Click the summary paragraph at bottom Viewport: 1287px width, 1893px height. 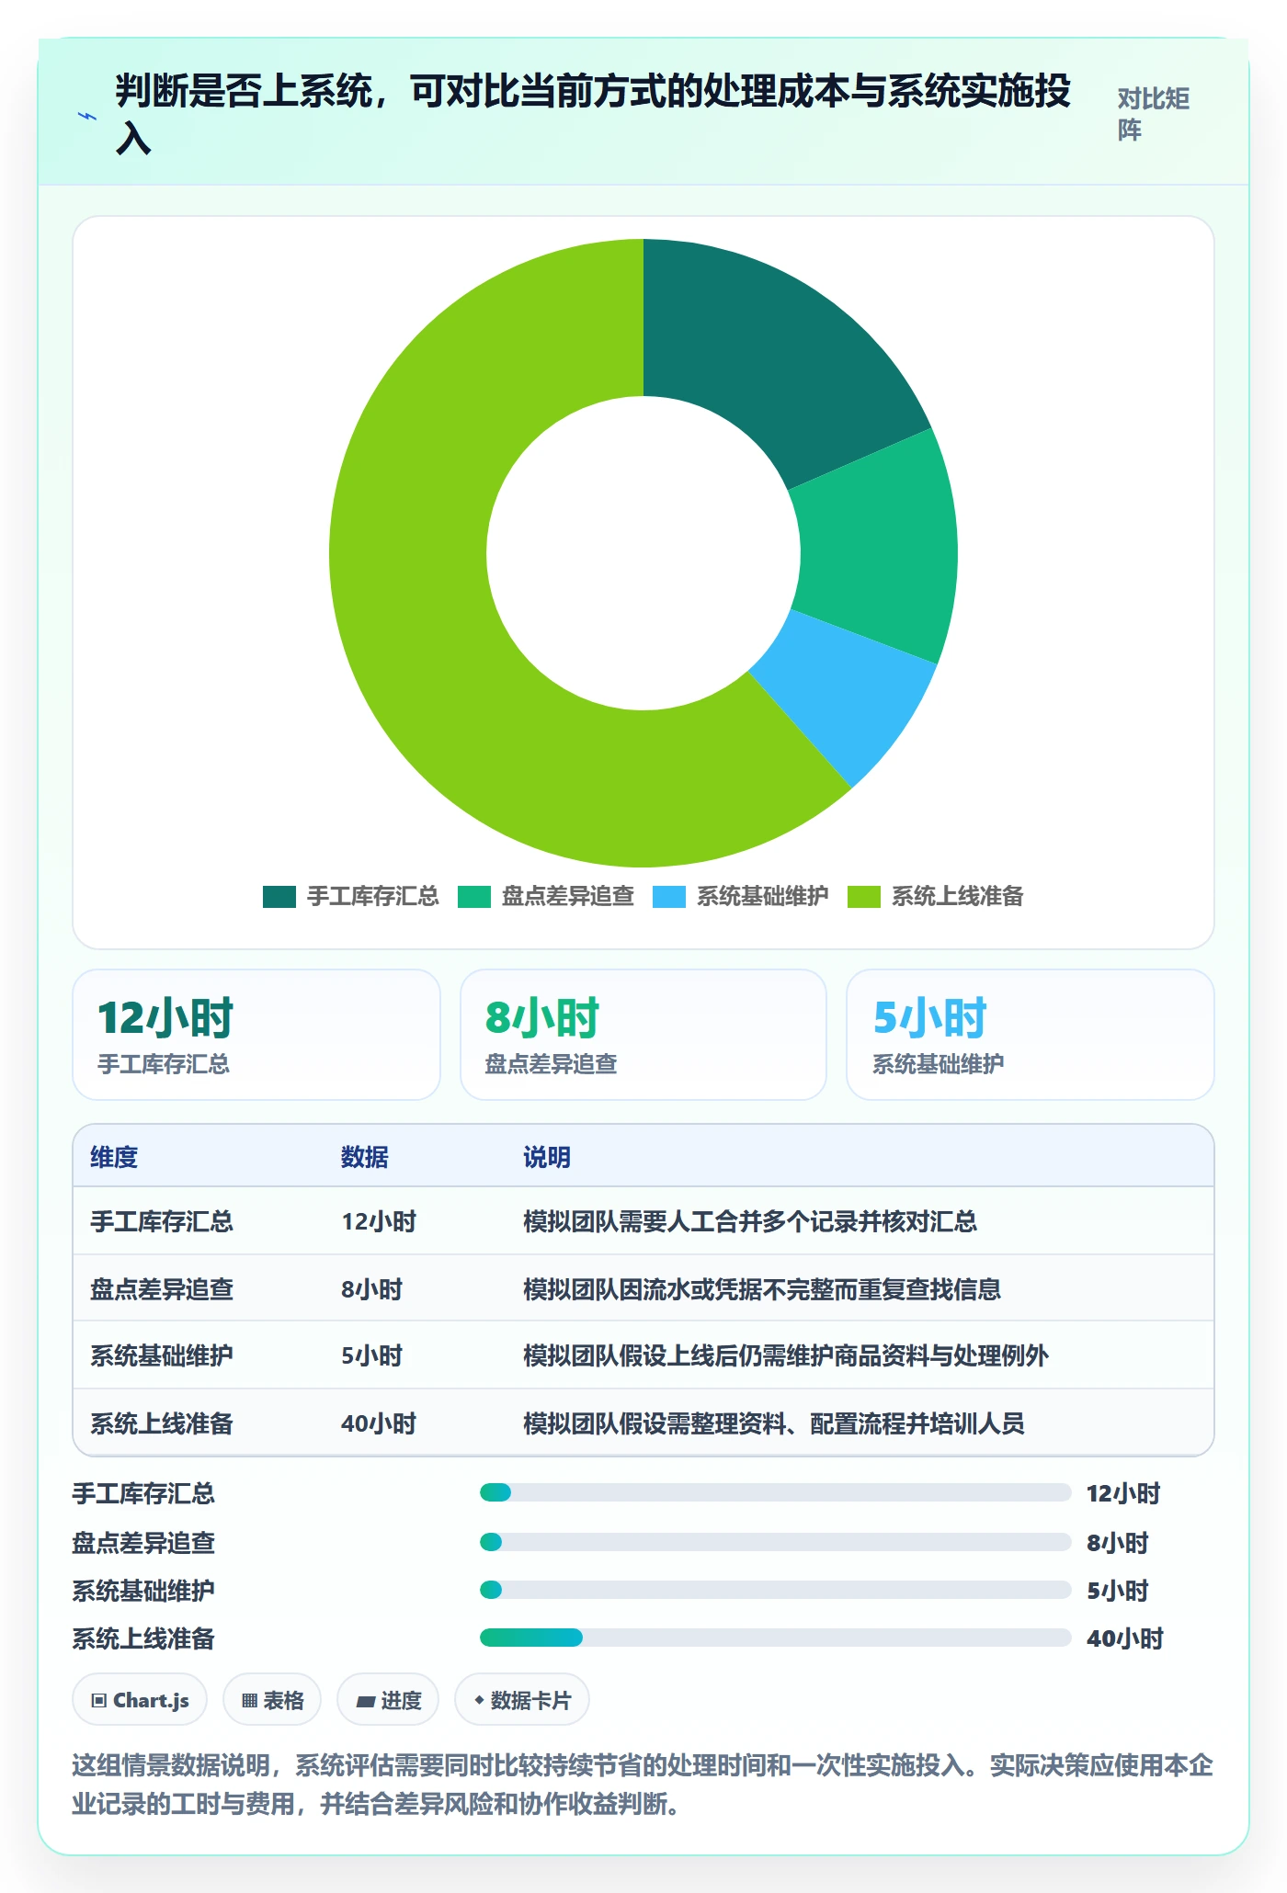[x=643, y=1785]
